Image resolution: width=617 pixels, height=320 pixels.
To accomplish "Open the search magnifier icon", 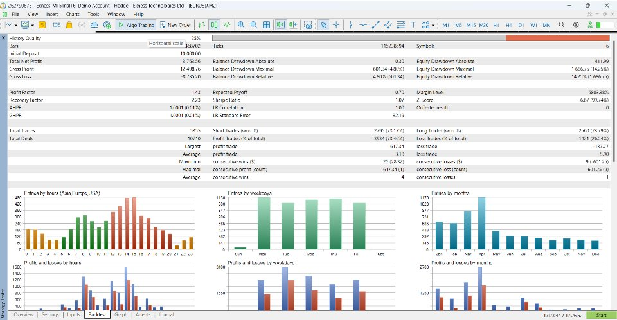I will point(562,25).
